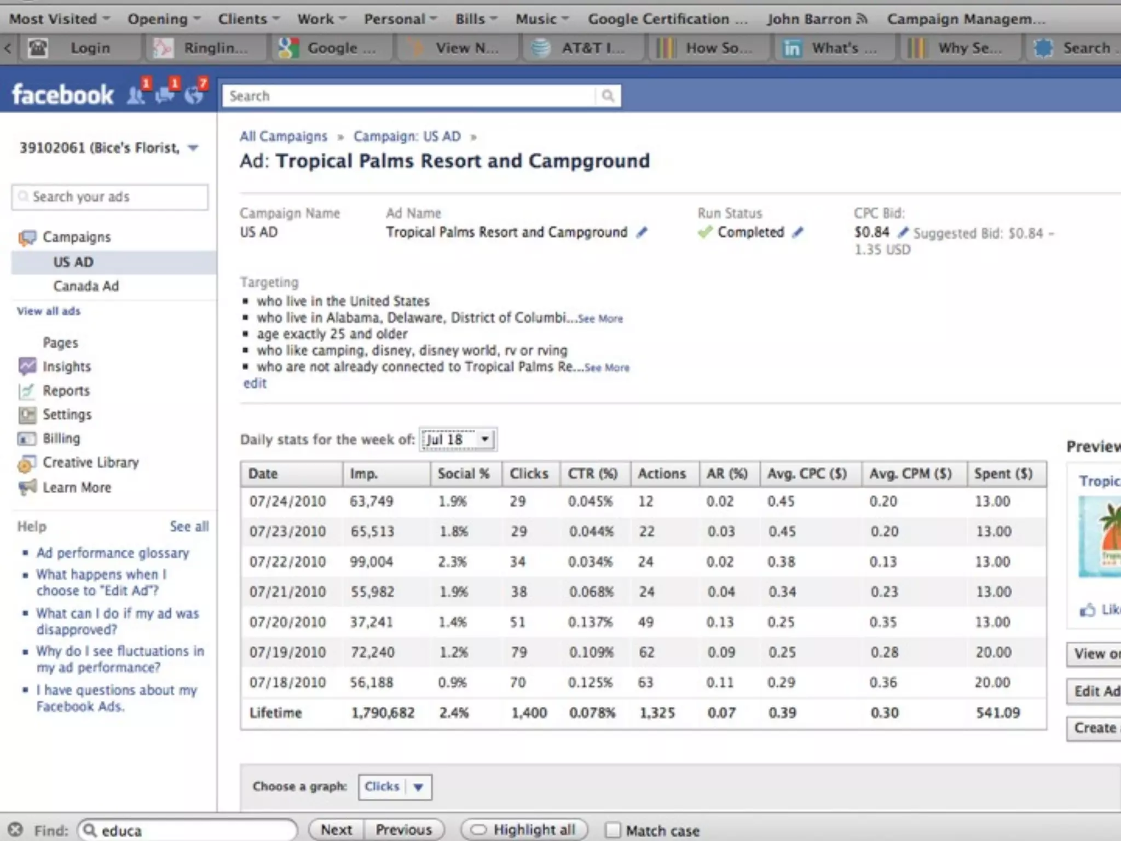Edit ad name pencil icon
Viewport: 1121px width, 841px height.
(x=642, y=233)
